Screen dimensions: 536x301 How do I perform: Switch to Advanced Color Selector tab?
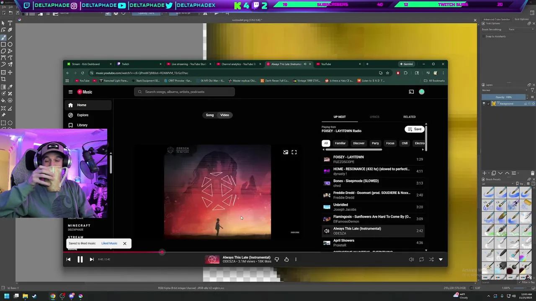coord(497,19)
